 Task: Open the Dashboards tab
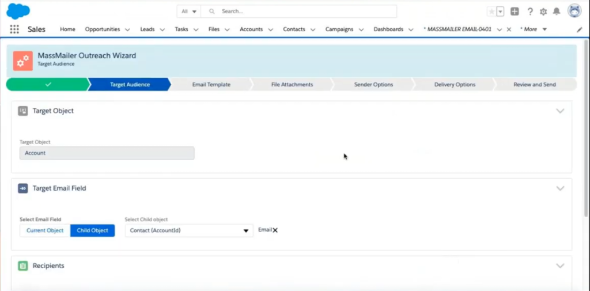(388, 29)
